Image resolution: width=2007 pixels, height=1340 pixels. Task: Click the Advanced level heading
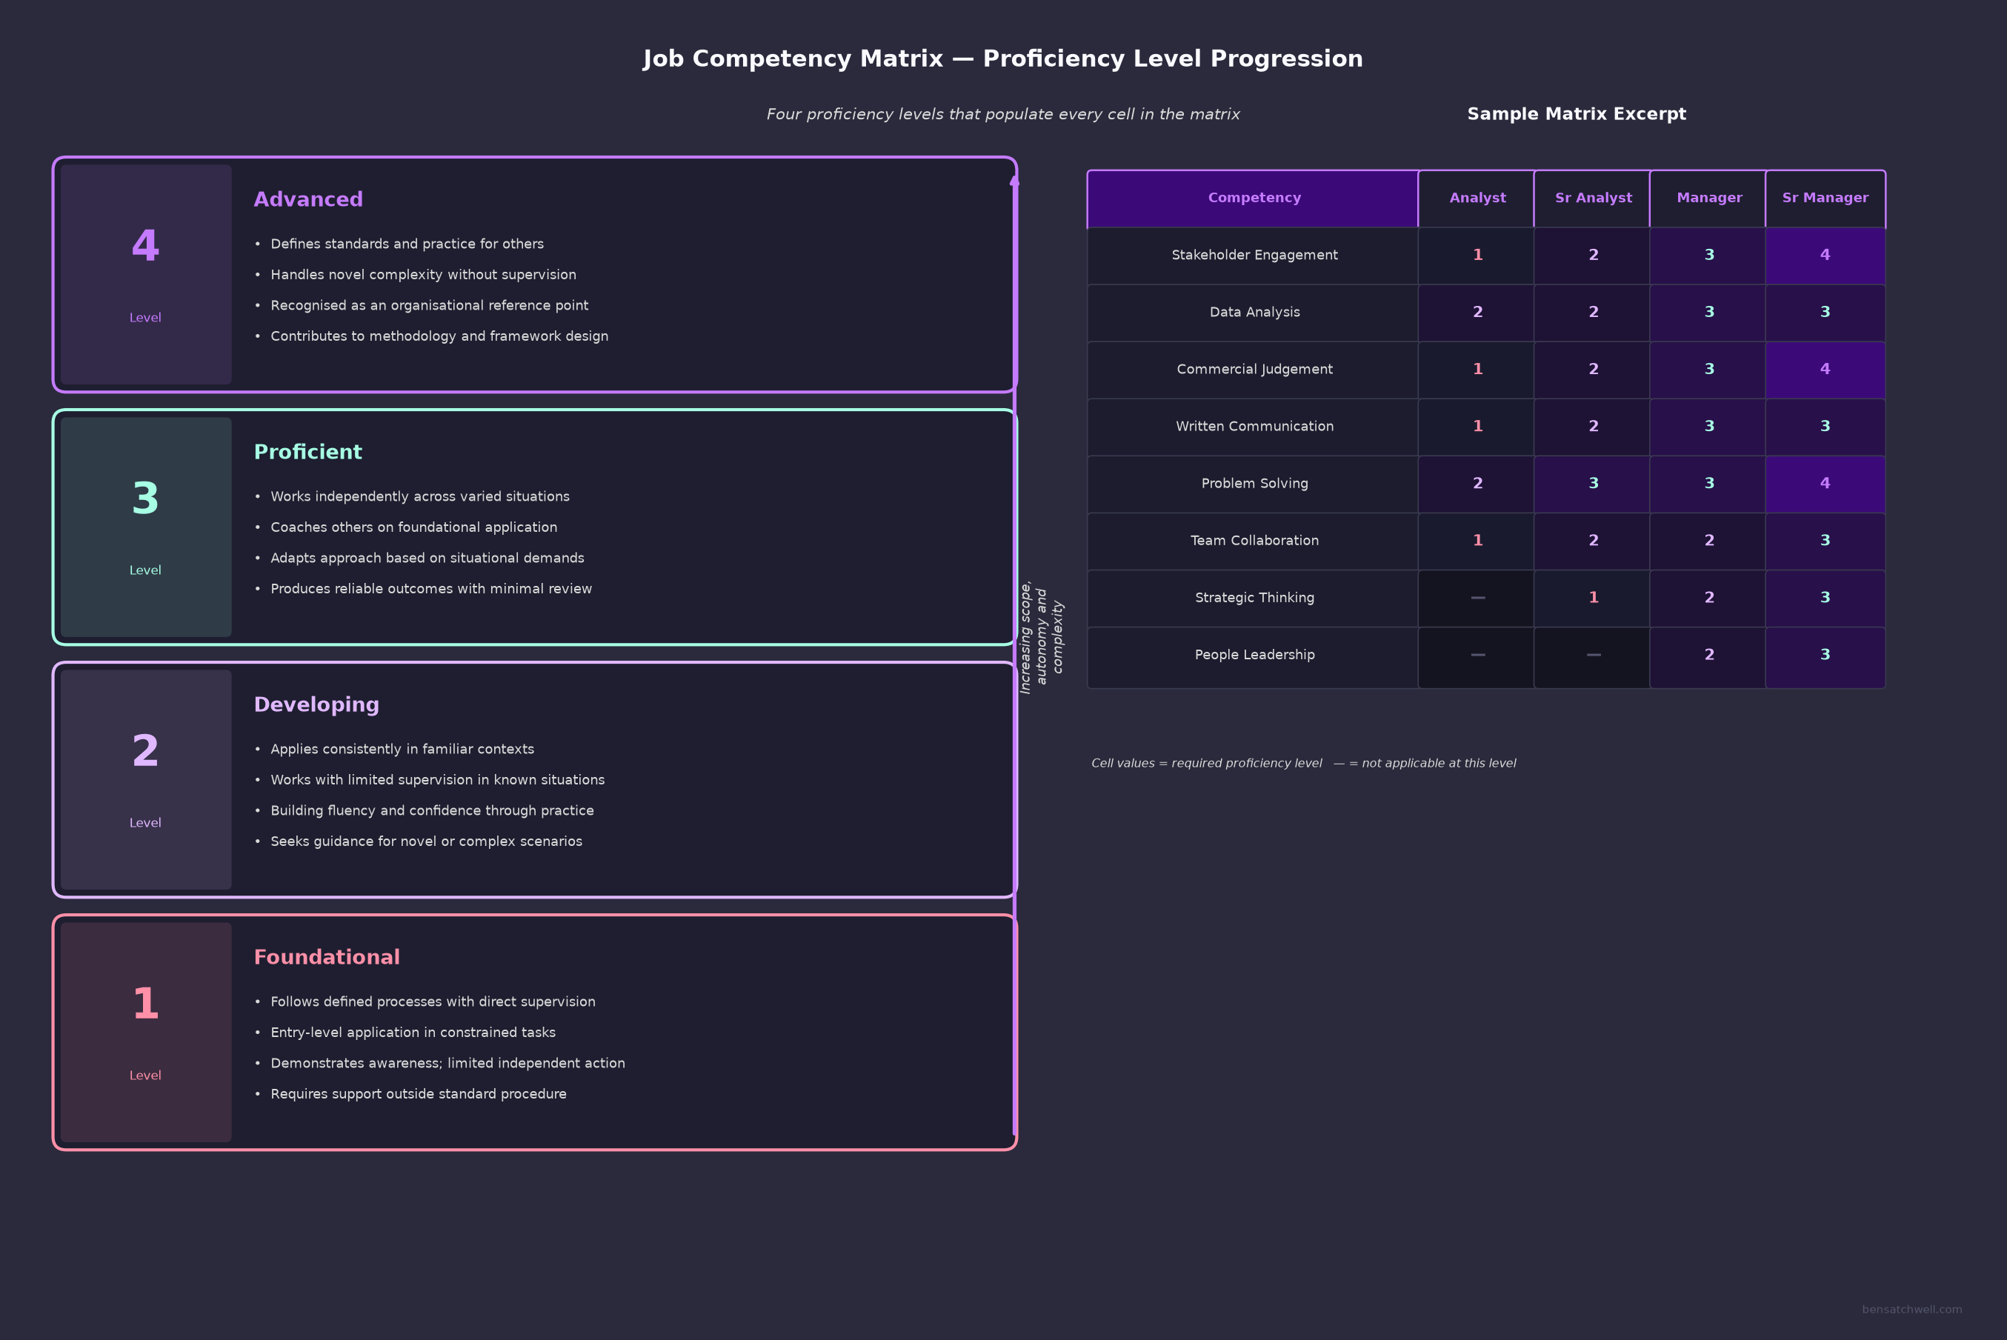[x=307, y=199]
